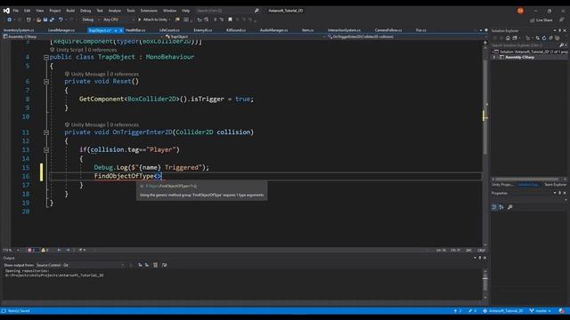Click the Output panel vertical scrollbar
Viewport: 570px width, 320px height.
pyautogui.click(x=484, y=284)
